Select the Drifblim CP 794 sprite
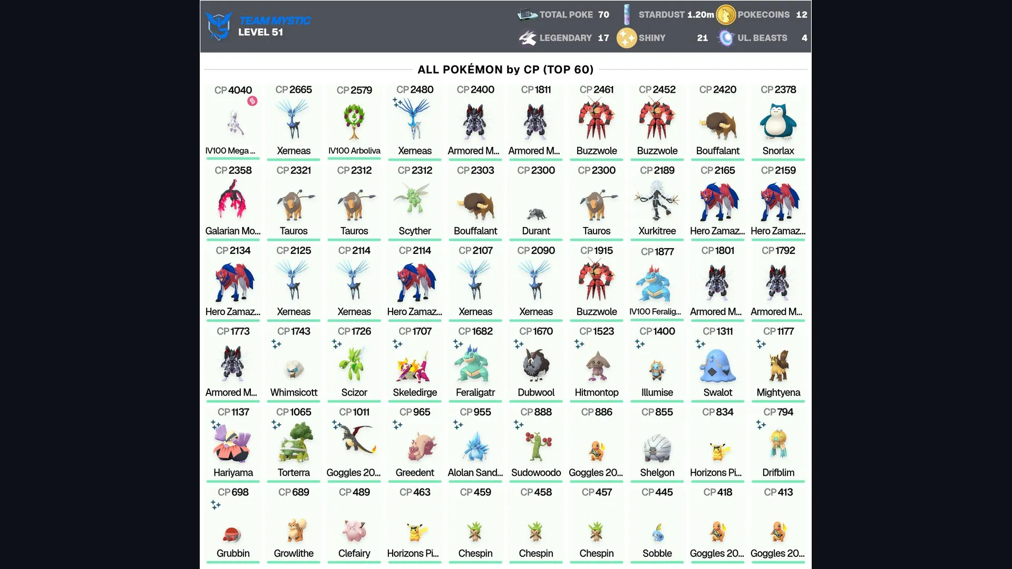The width and height of the screenshot is (1012, 569). 779,444
